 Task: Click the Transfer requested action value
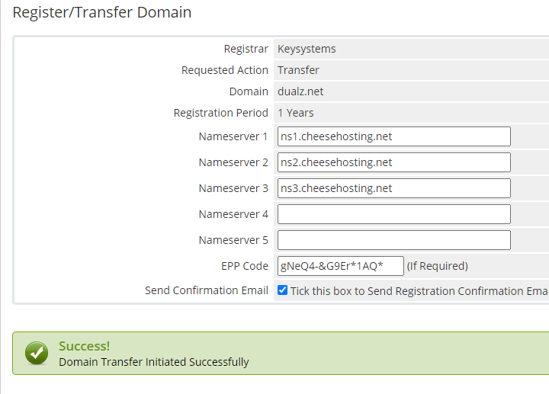(298, 70)
